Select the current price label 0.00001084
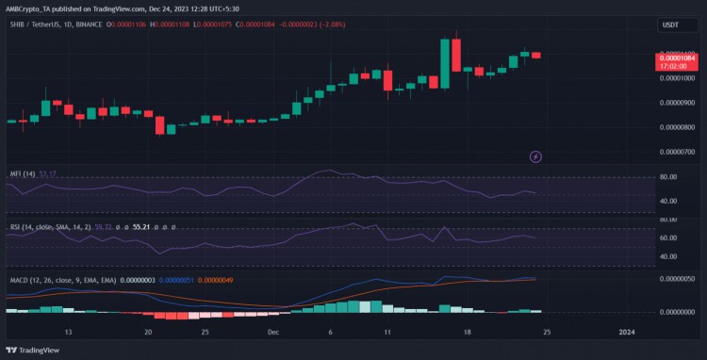The height and width of the screenshot is (360, 707). point(677,58)
